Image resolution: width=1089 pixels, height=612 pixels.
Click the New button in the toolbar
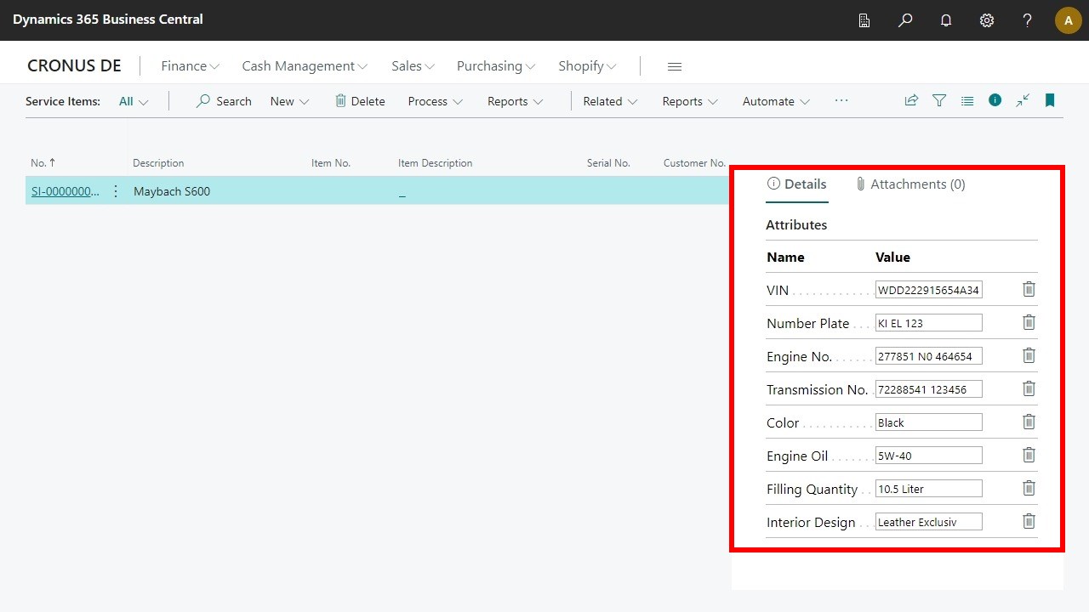pyautogui.click(x=288, y=100)
